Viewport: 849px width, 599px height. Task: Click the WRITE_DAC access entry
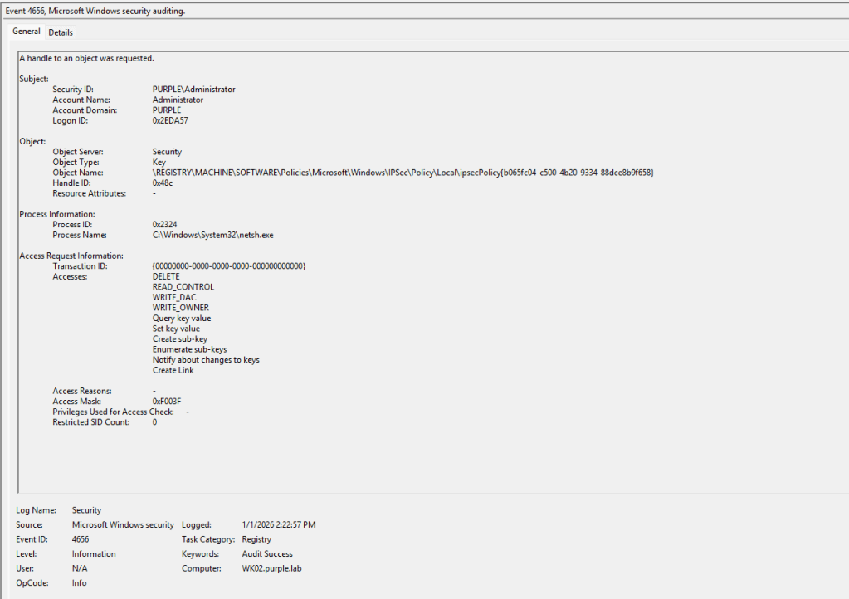(x=174, y=298)
